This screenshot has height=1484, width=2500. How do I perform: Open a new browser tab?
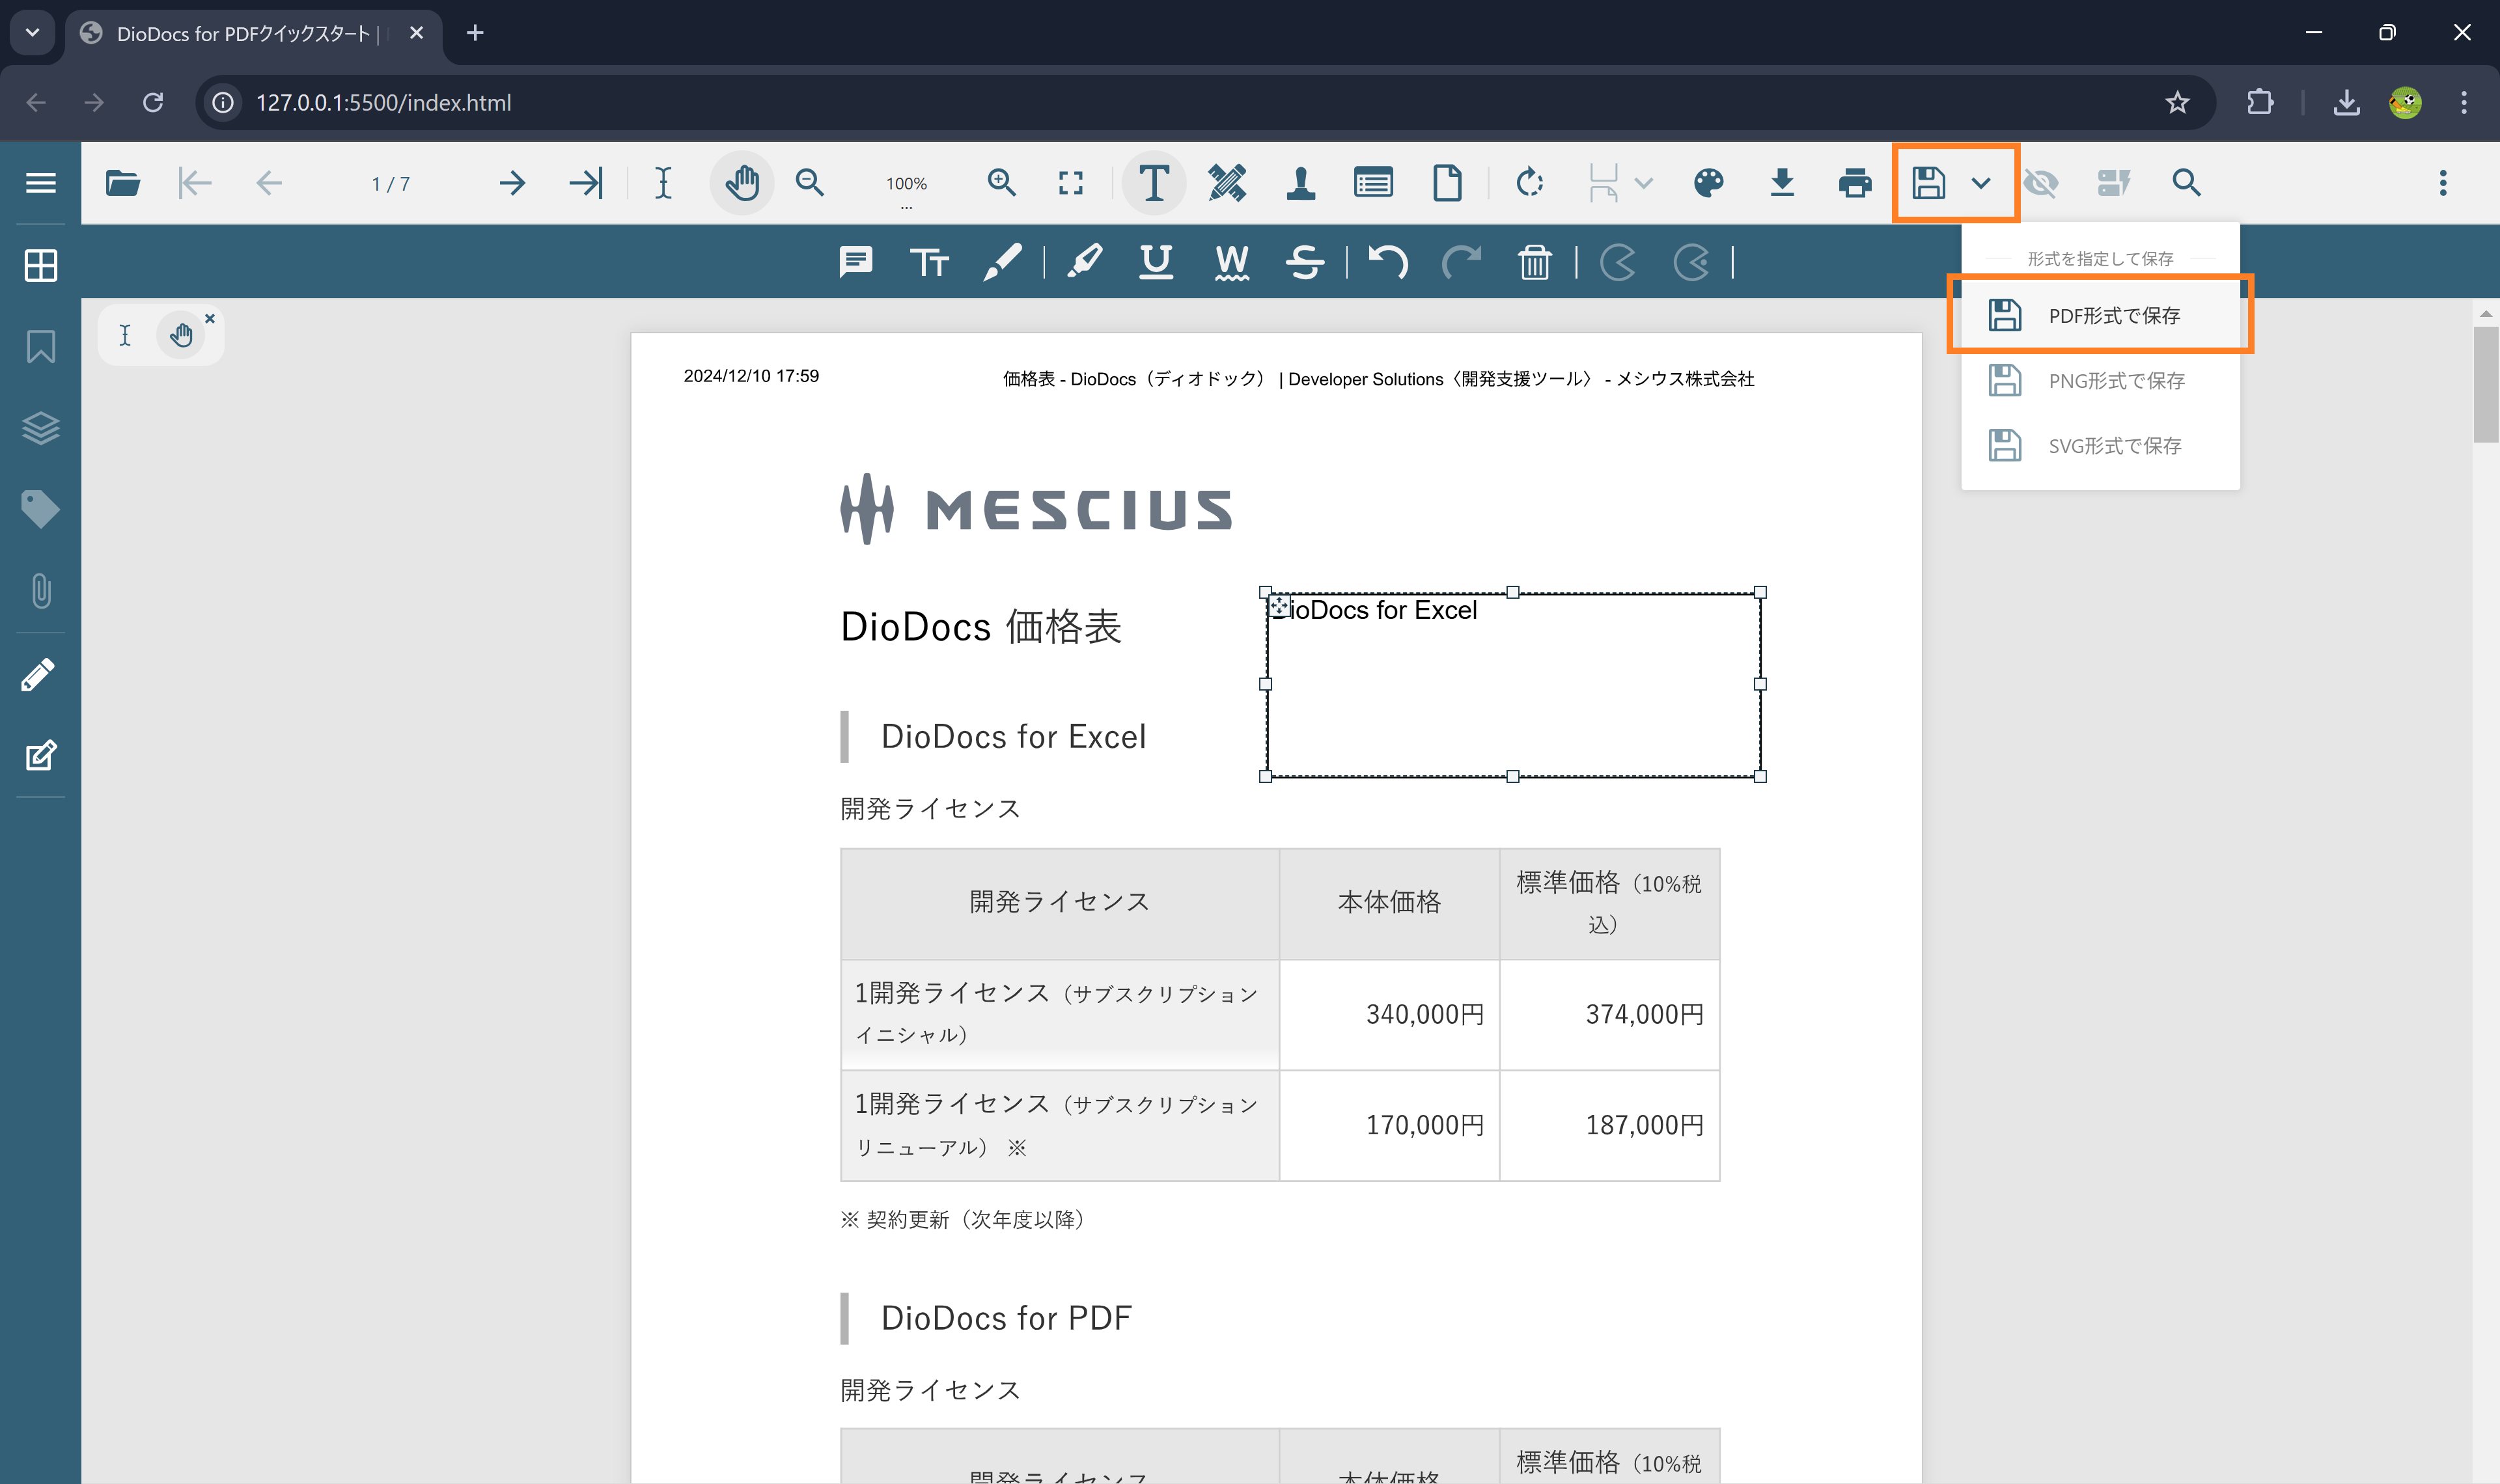(x=475, y=33)
